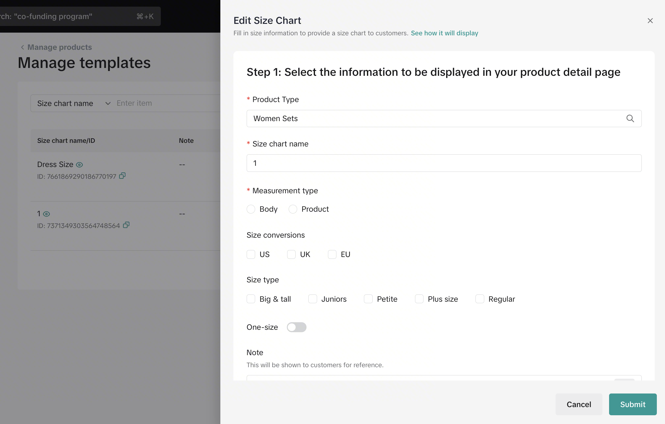
Task: Preview size chart named 1 via eye icon
Action: click(x=46, y=214)
